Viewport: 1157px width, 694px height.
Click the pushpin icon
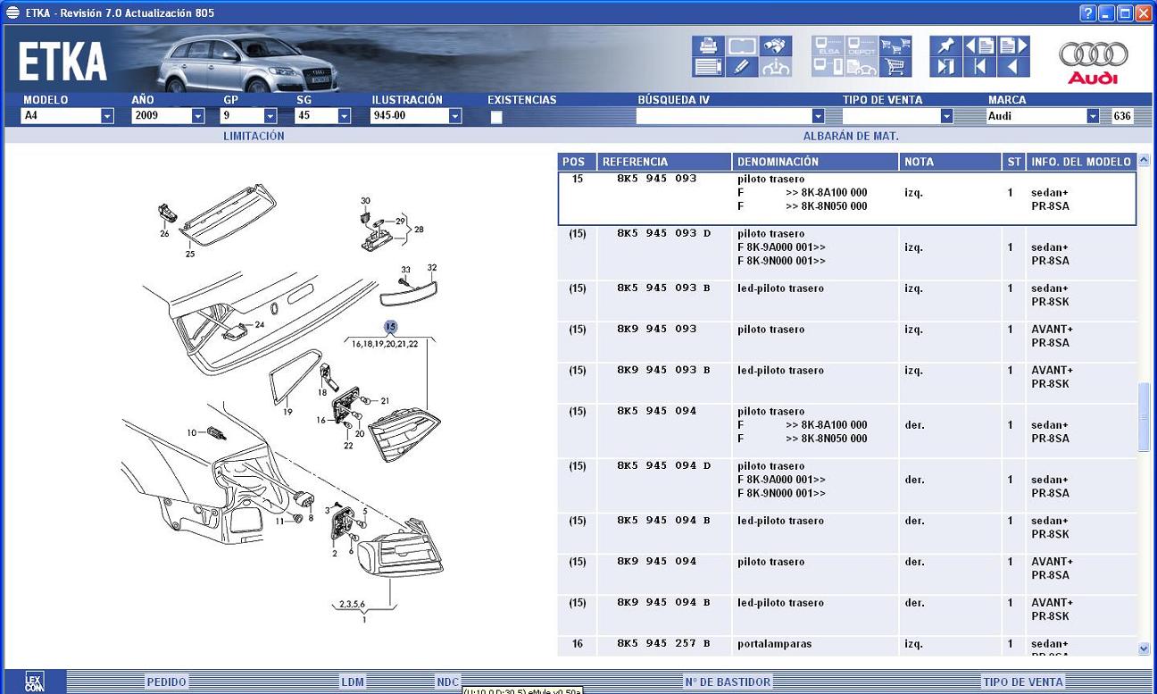point(945,46)
